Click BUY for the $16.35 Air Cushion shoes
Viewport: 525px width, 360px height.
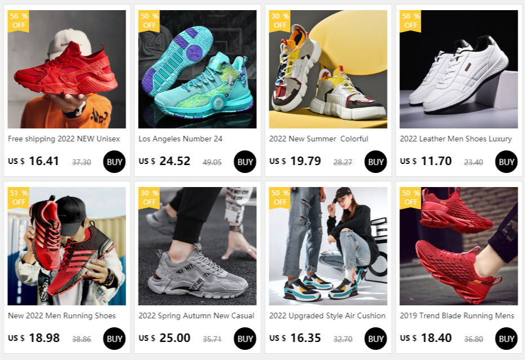pyautogui.click(x=375, y=339)
